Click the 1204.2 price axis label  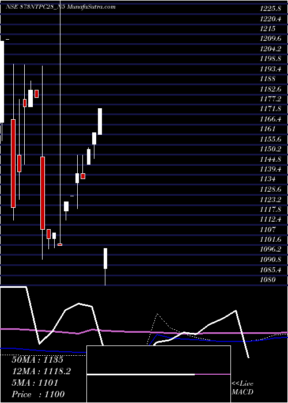tap(270, 49)
